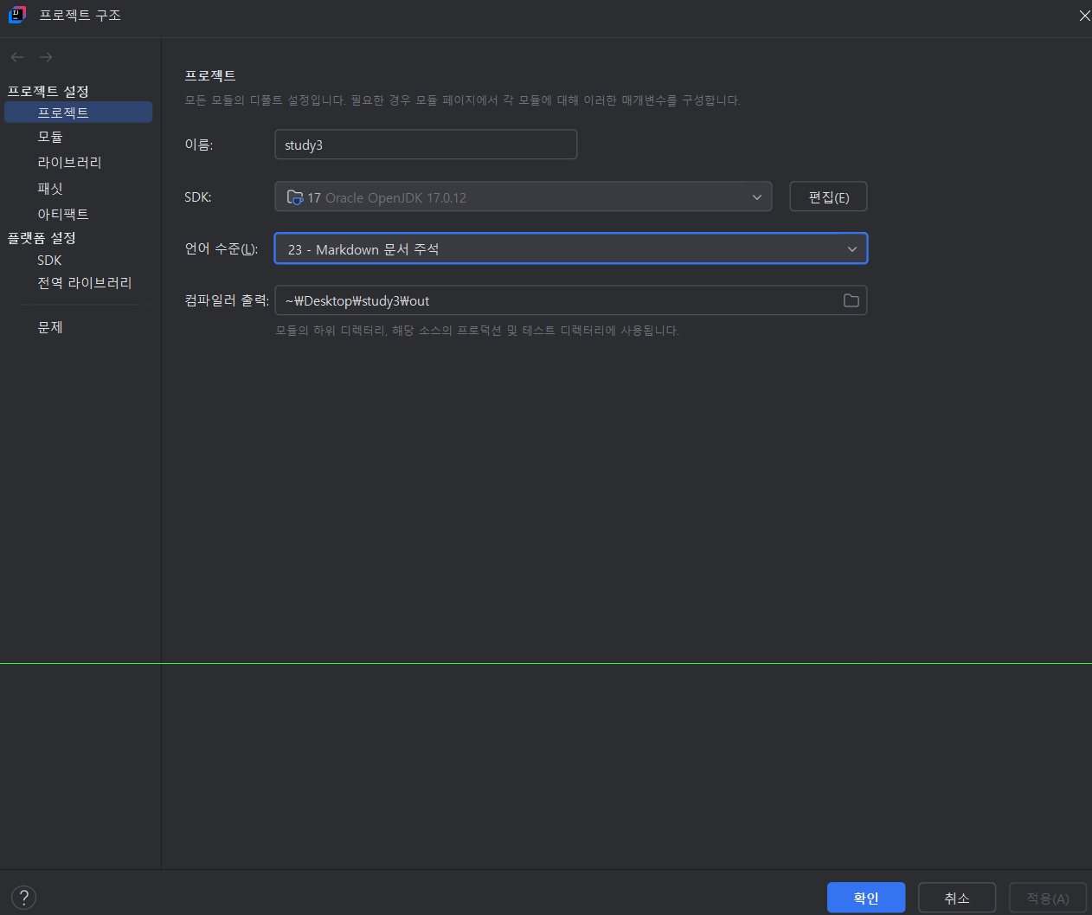Open 모듈 settings page
Viewport: 1092px width, 915px height.
click(x=50, y=137)
